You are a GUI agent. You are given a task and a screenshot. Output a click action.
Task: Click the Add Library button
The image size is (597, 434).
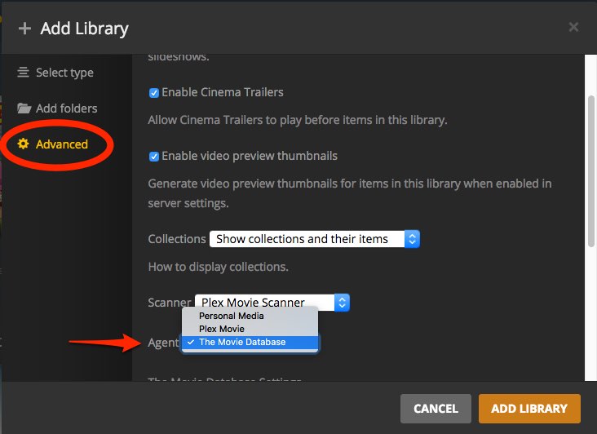tap(529, 409)
